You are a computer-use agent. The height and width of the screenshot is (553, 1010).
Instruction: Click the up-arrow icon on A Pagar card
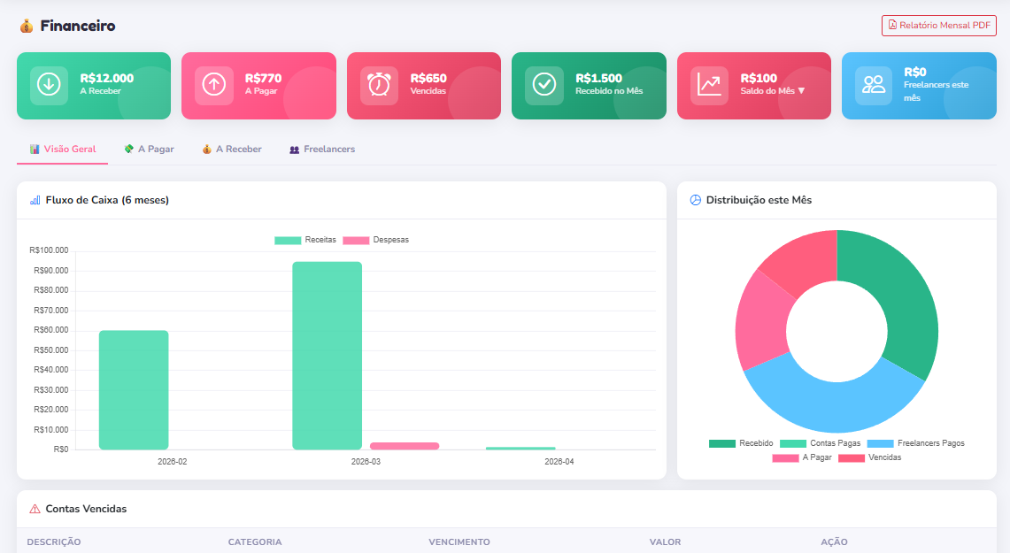(x=213, y=85)
